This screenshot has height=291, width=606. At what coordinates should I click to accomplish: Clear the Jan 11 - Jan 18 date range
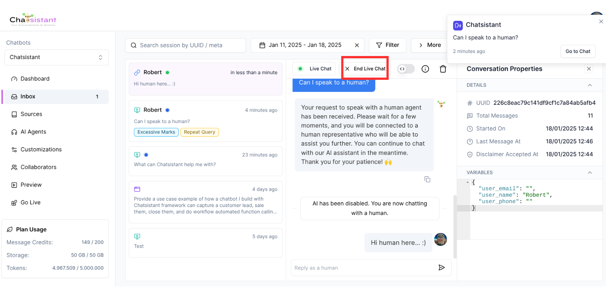tap(357, 45)
